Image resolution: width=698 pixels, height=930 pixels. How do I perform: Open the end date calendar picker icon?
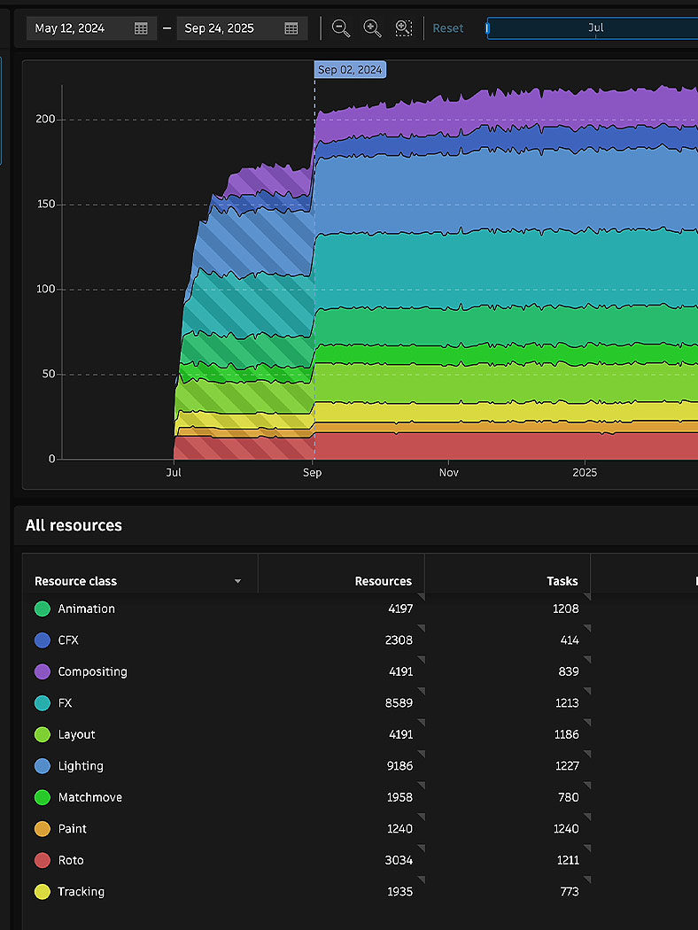(291, 28)
